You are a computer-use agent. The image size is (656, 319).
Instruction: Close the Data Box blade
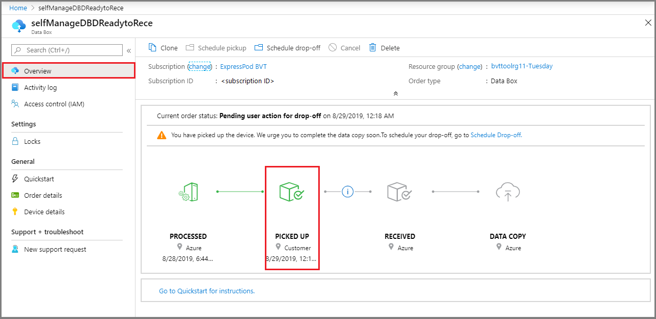(x=648, y=22)
